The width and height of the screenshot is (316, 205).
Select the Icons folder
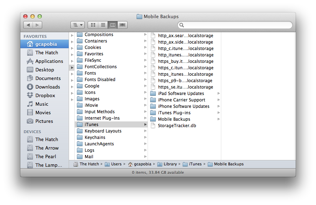(x=111, y=92)
